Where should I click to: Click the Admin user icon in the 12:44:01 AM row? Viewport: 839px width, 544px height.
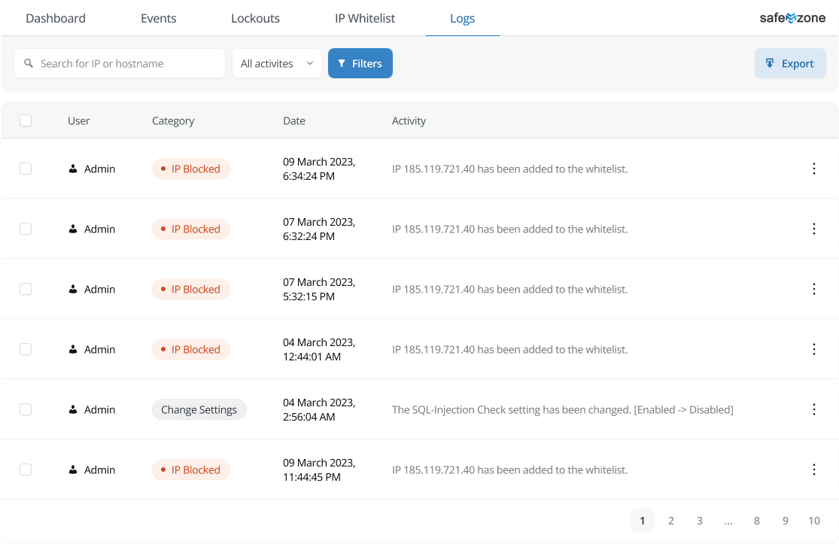point(73,349)
